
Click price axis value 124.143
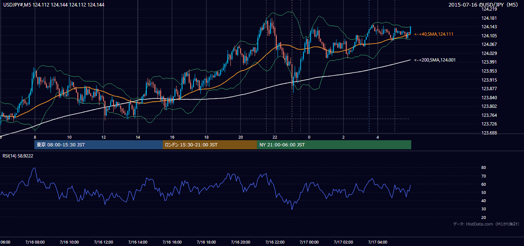(489, 27)
